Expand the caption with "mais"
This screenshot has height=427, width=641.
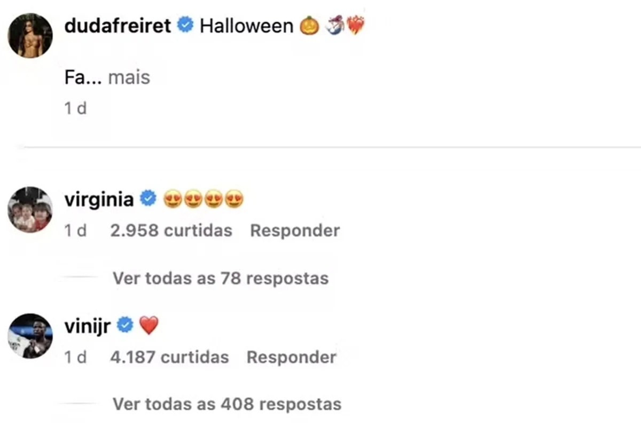click(129, 78)
